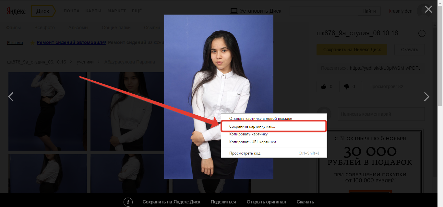Expand the ЕЩЁ services menu
Image resolution: width=443 pixels, height=207 pixels.
tap(137, 11)
